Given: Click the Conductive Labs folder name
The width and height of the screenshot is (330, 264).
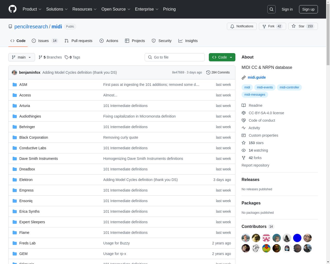Looking at the screenshot, I should click(x=33, y=148).
